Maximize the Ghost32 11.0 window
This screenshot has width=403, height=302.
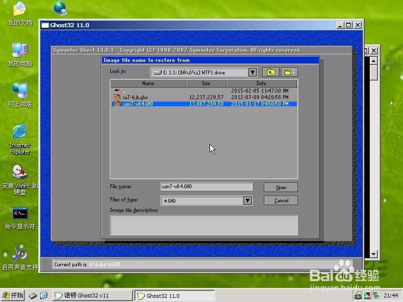coord(349,25)
